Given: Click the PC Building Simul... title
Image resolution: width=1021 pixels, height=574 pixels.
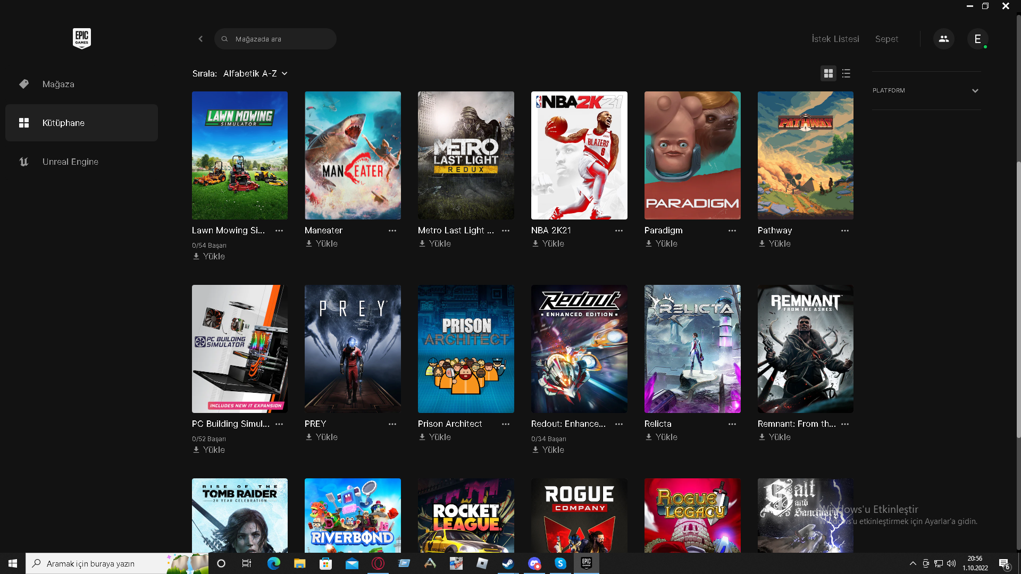Looking at the screenshot, I should coord(231,424).
